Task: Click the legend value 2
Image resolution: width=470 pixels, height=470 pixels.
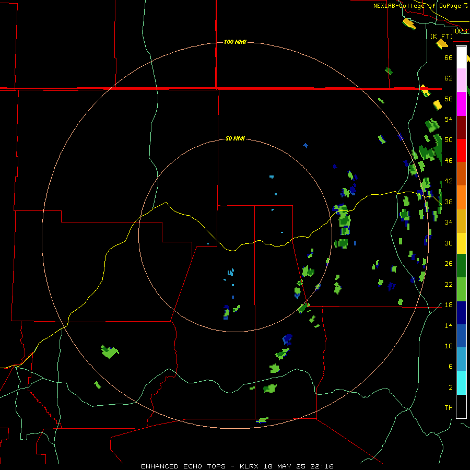Action: (450, 387)
